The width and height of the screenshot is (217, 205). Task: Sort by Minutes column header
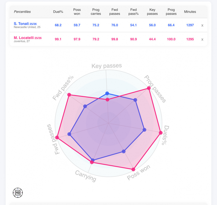[x=190, y=12]
